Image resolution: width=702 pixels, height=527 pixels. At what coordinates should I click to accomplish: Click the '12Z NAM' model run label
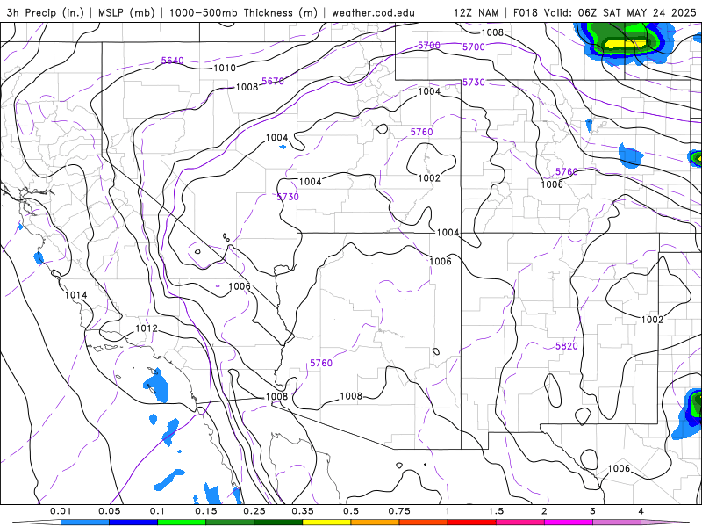pos(476,12)
